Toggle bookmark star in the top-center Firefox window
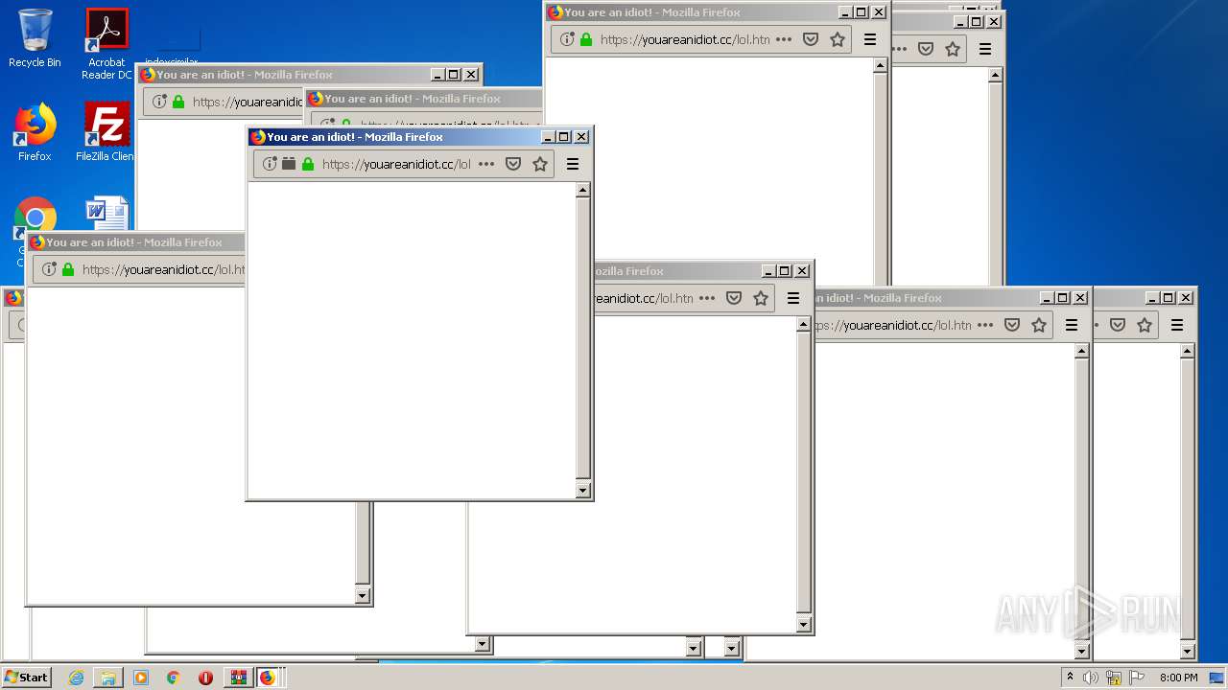Screen dimensions: 1228x690 tap(838, 39)
